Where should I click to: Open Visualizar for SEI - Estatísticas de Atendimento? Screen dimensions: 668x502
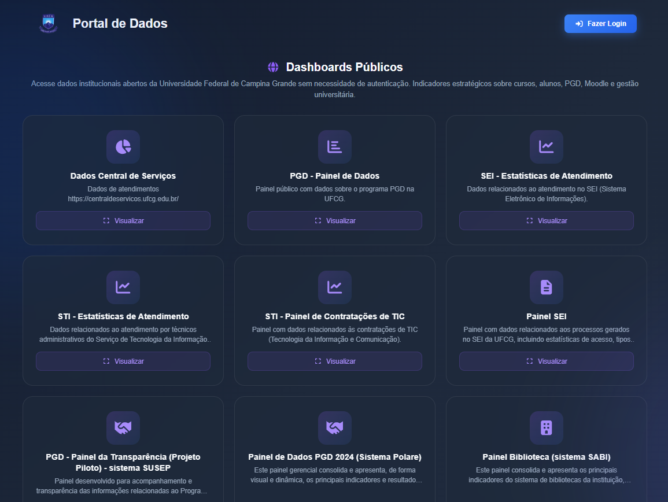546,221
